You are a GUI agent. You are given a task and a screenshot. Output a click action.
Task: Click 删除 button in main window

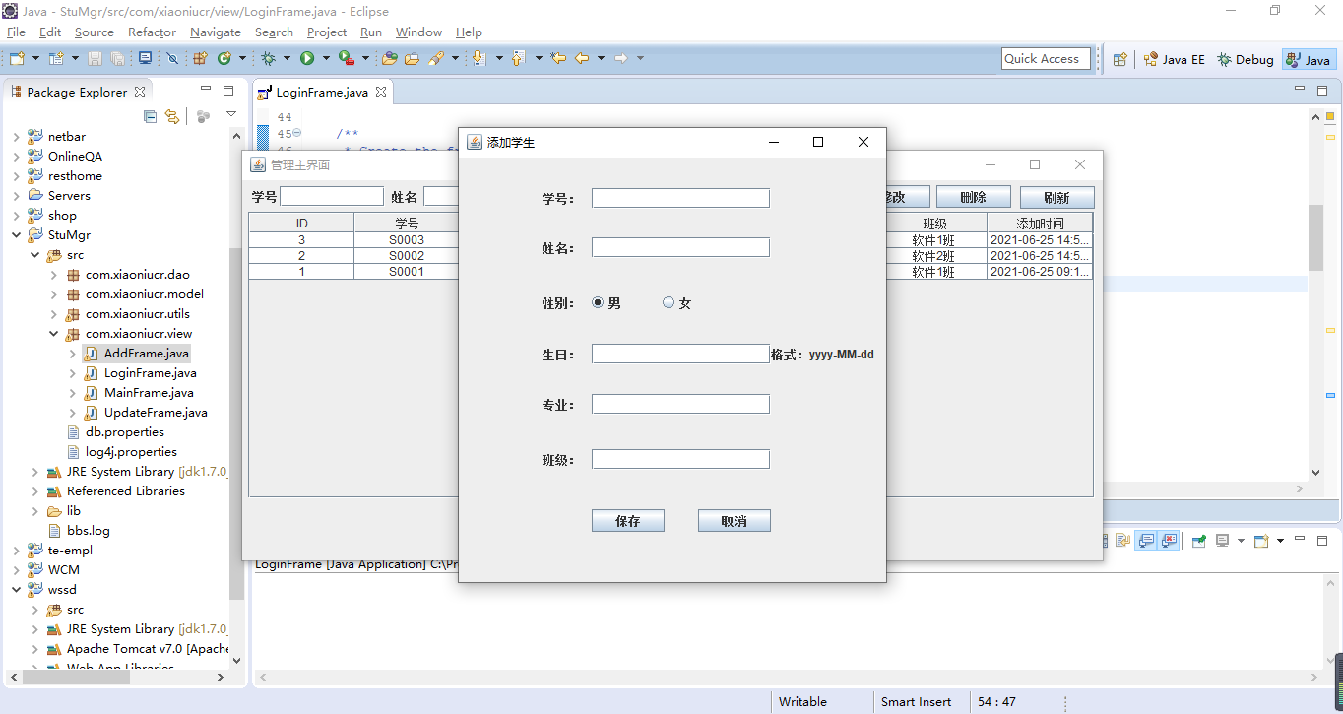(x=973, y=197)
